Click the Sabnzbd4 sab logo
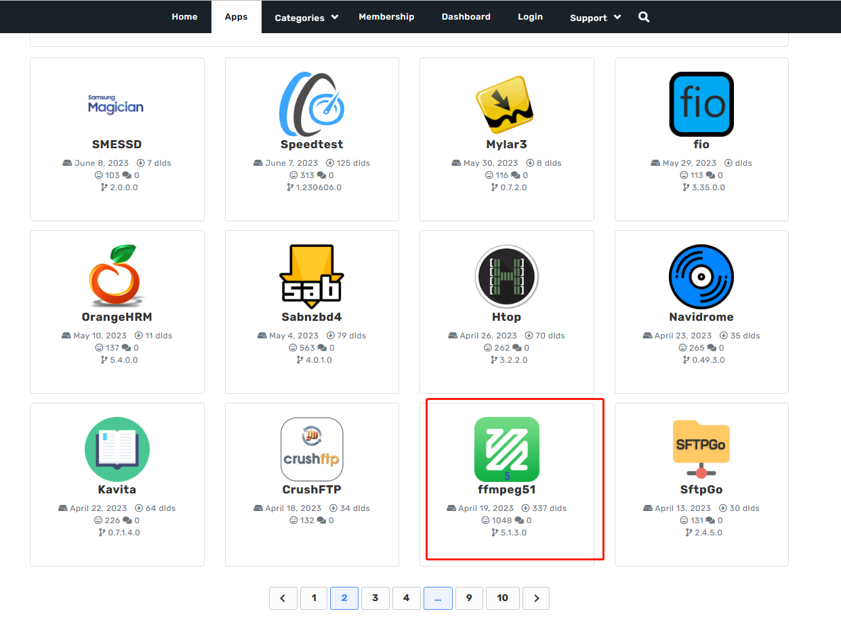Viewport: 841px width, 622px height. (x=312, y=277)
